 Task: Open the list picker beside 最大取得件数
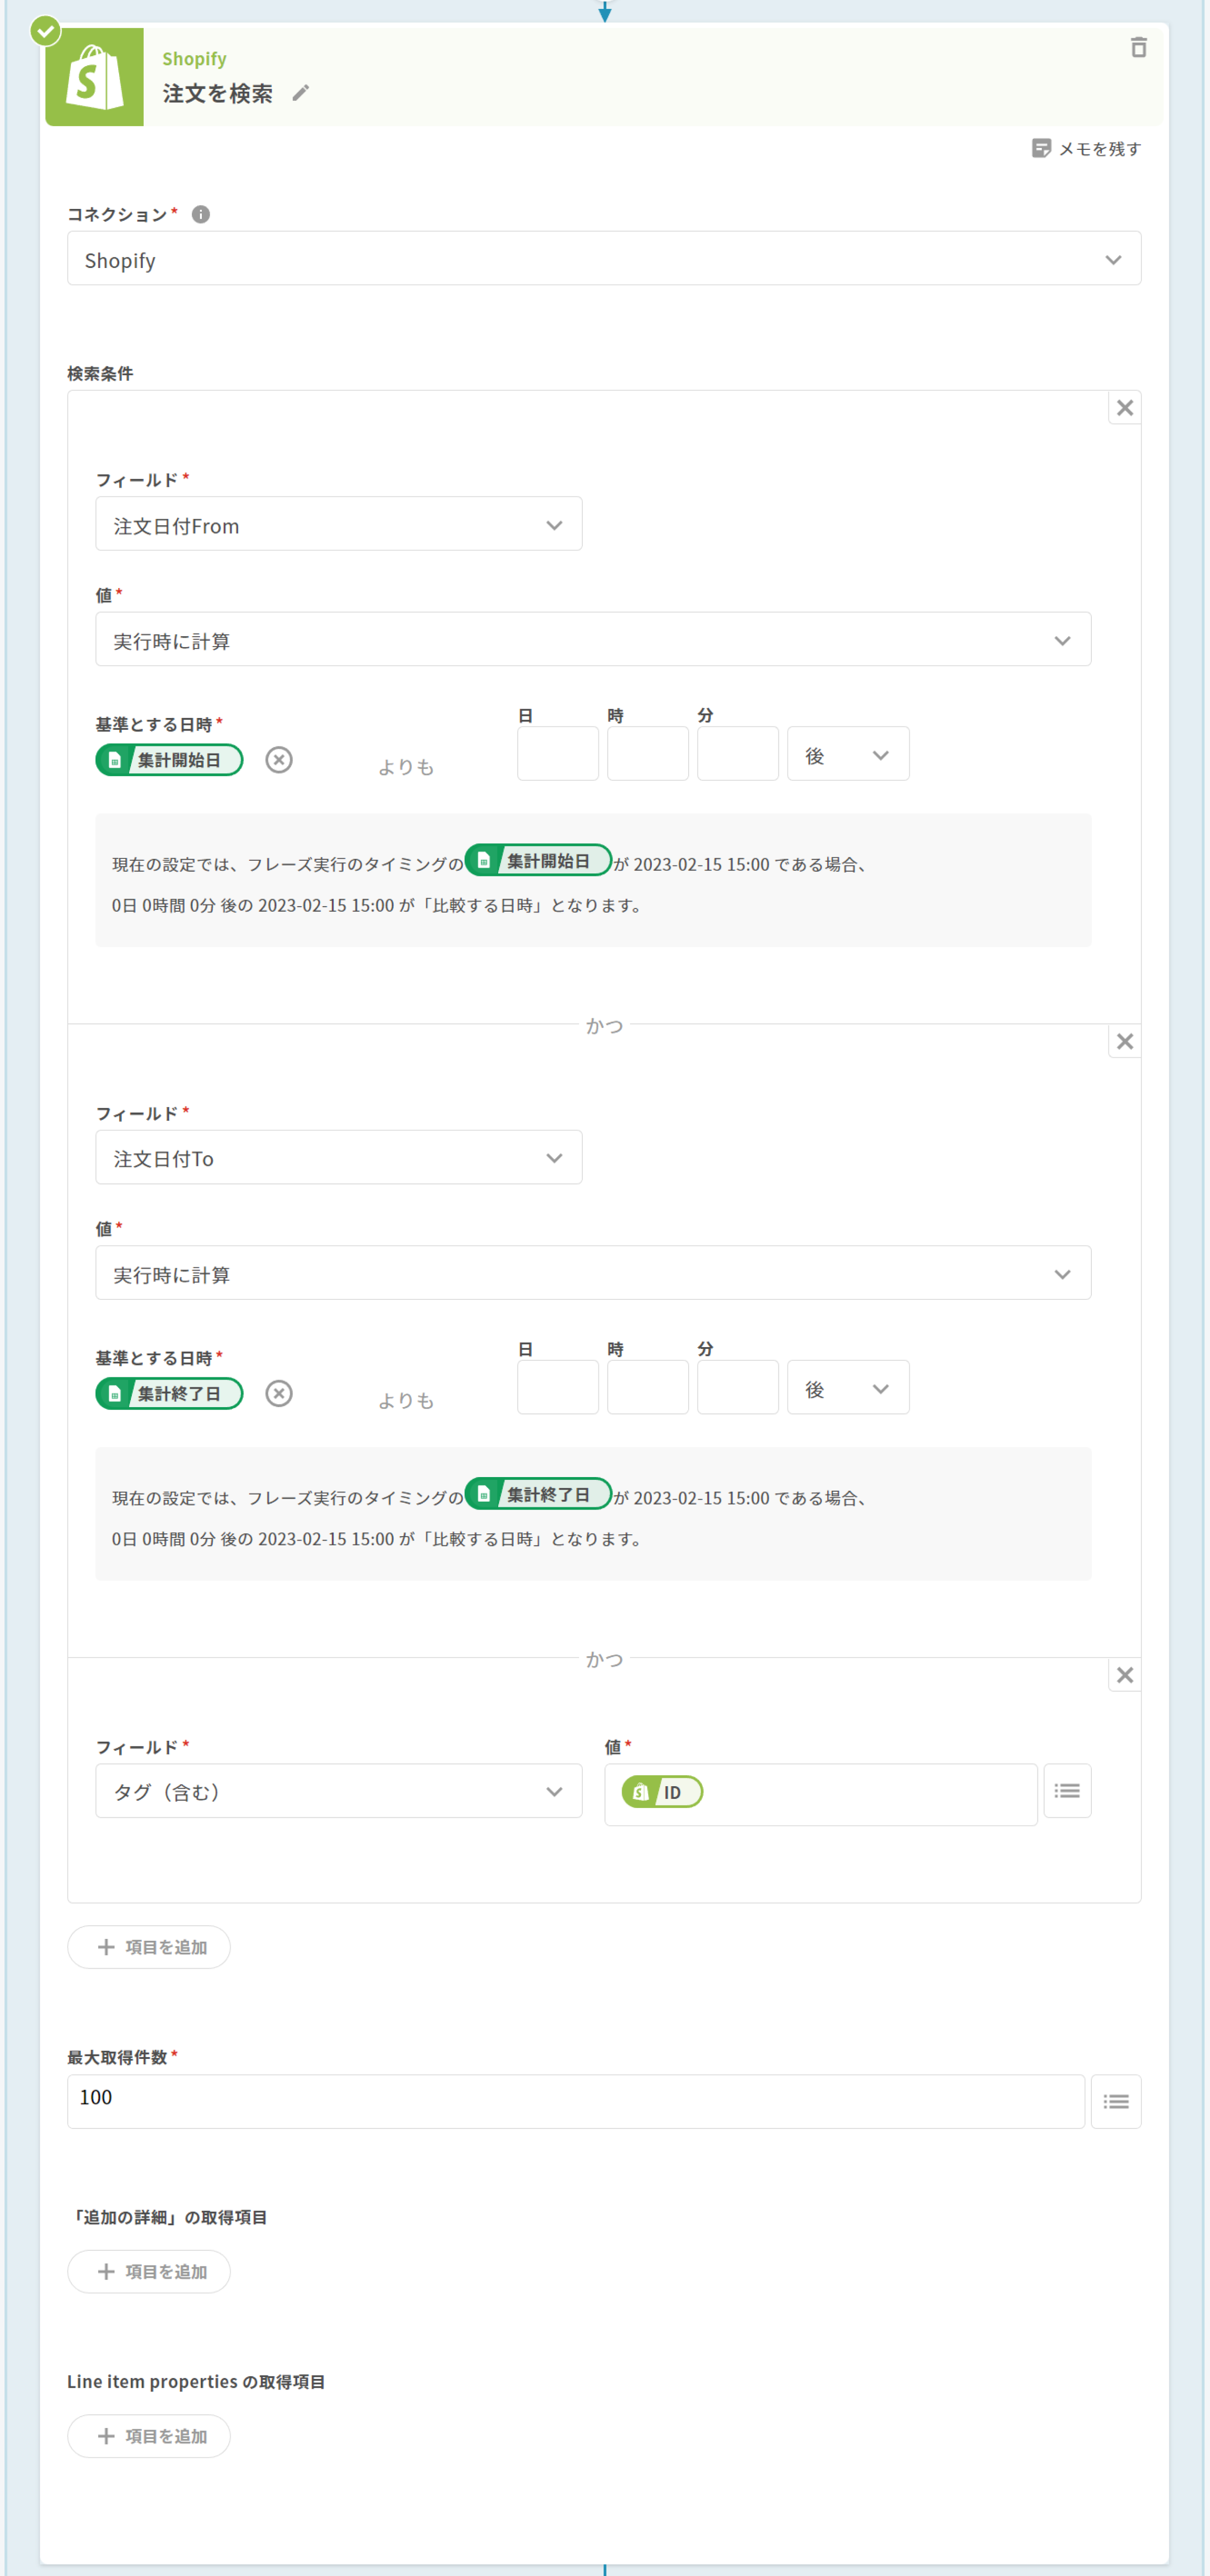point(1115,2102)
